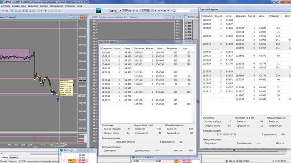Click the plus zoom button in chart toolbar
Image resolution: width=291 pixels, height=163 pixels.
pos(124,11)
